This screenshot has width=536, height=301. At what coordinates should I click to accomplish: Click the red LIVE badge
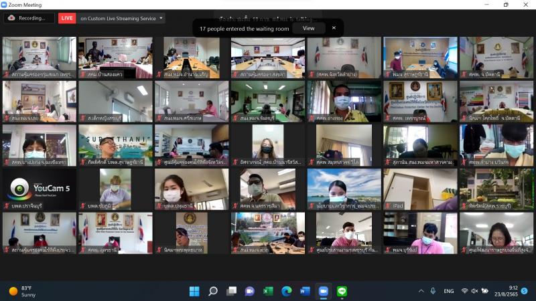pyautogui.click(x=67, y=18)
